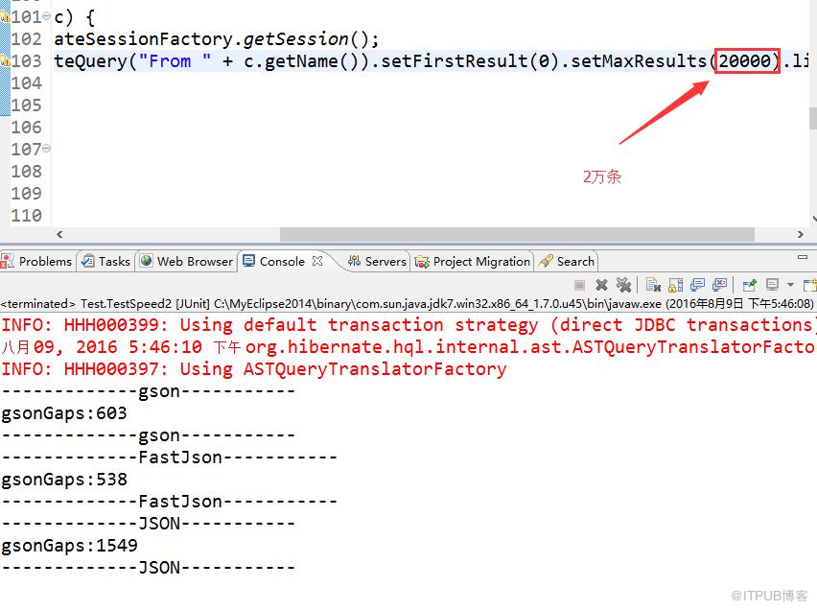Open the Display Selected Console monitor icon
Image resolution: width=817 pixels, height=610 pixels.
coord(772,285)
